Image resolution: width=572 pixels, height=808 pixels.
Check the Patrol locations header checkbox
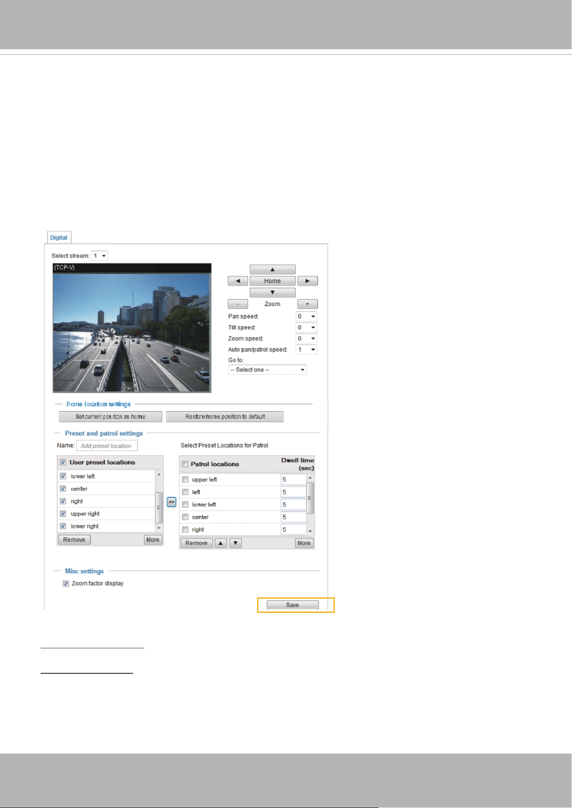tap(185, 464)
